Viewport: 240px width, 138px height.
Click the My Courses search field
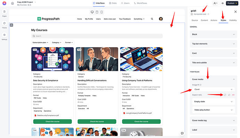(x=97, y=36)
